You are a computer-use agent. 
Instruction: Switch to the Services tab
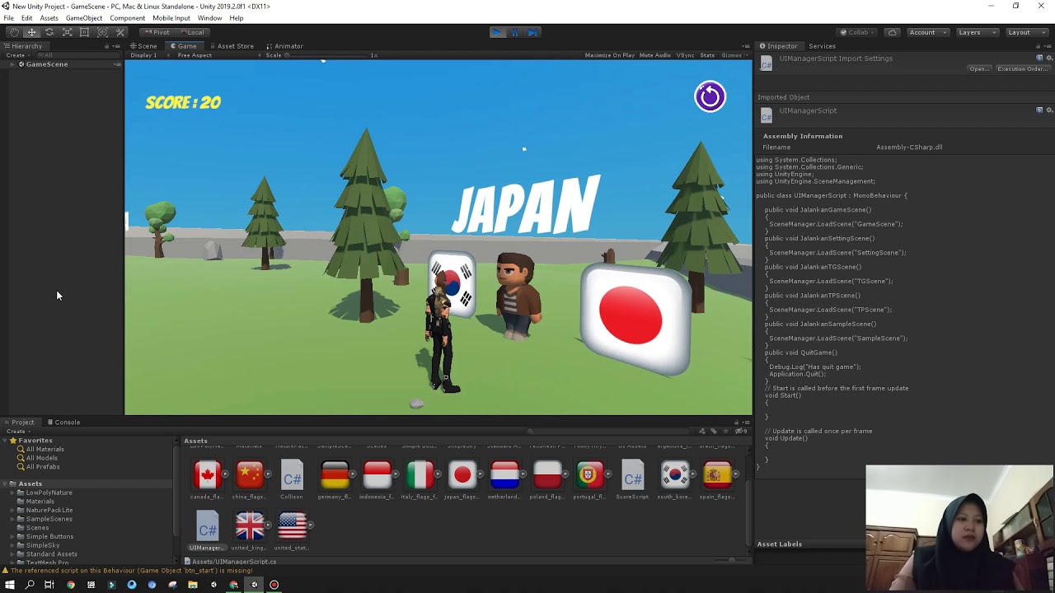tap(822, 46)
